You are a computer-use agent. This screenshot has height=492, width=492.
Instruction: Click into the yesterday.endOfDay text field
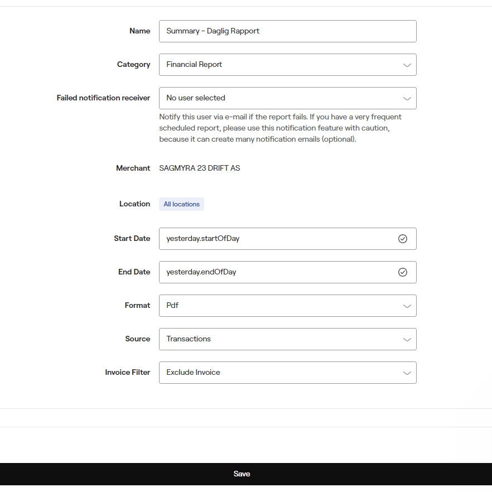click(276, 272)
